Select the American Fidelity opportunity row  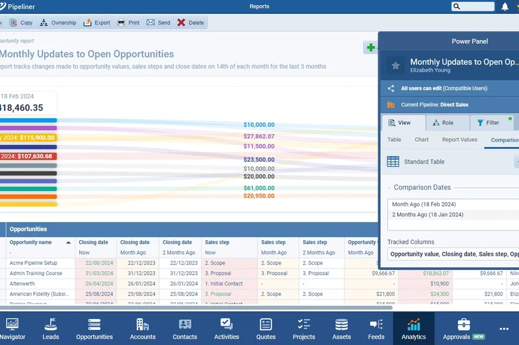[x=39, y=294]
